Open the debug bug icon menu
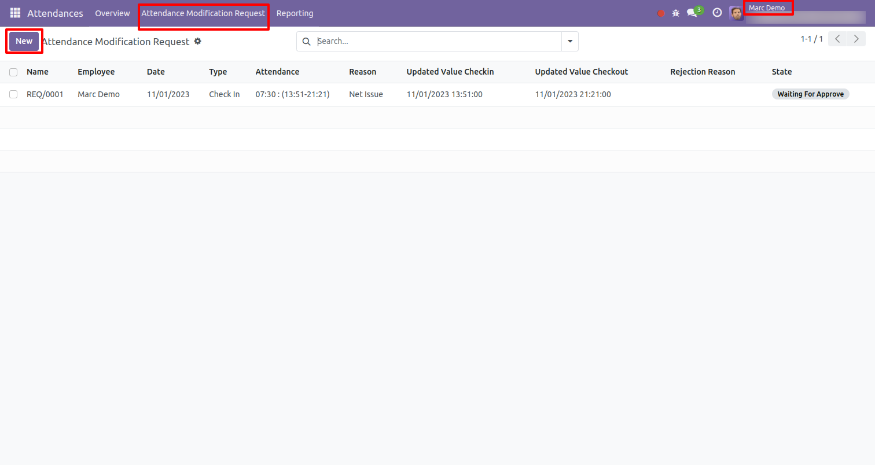875x465 pixels. (x=675, y=13)
